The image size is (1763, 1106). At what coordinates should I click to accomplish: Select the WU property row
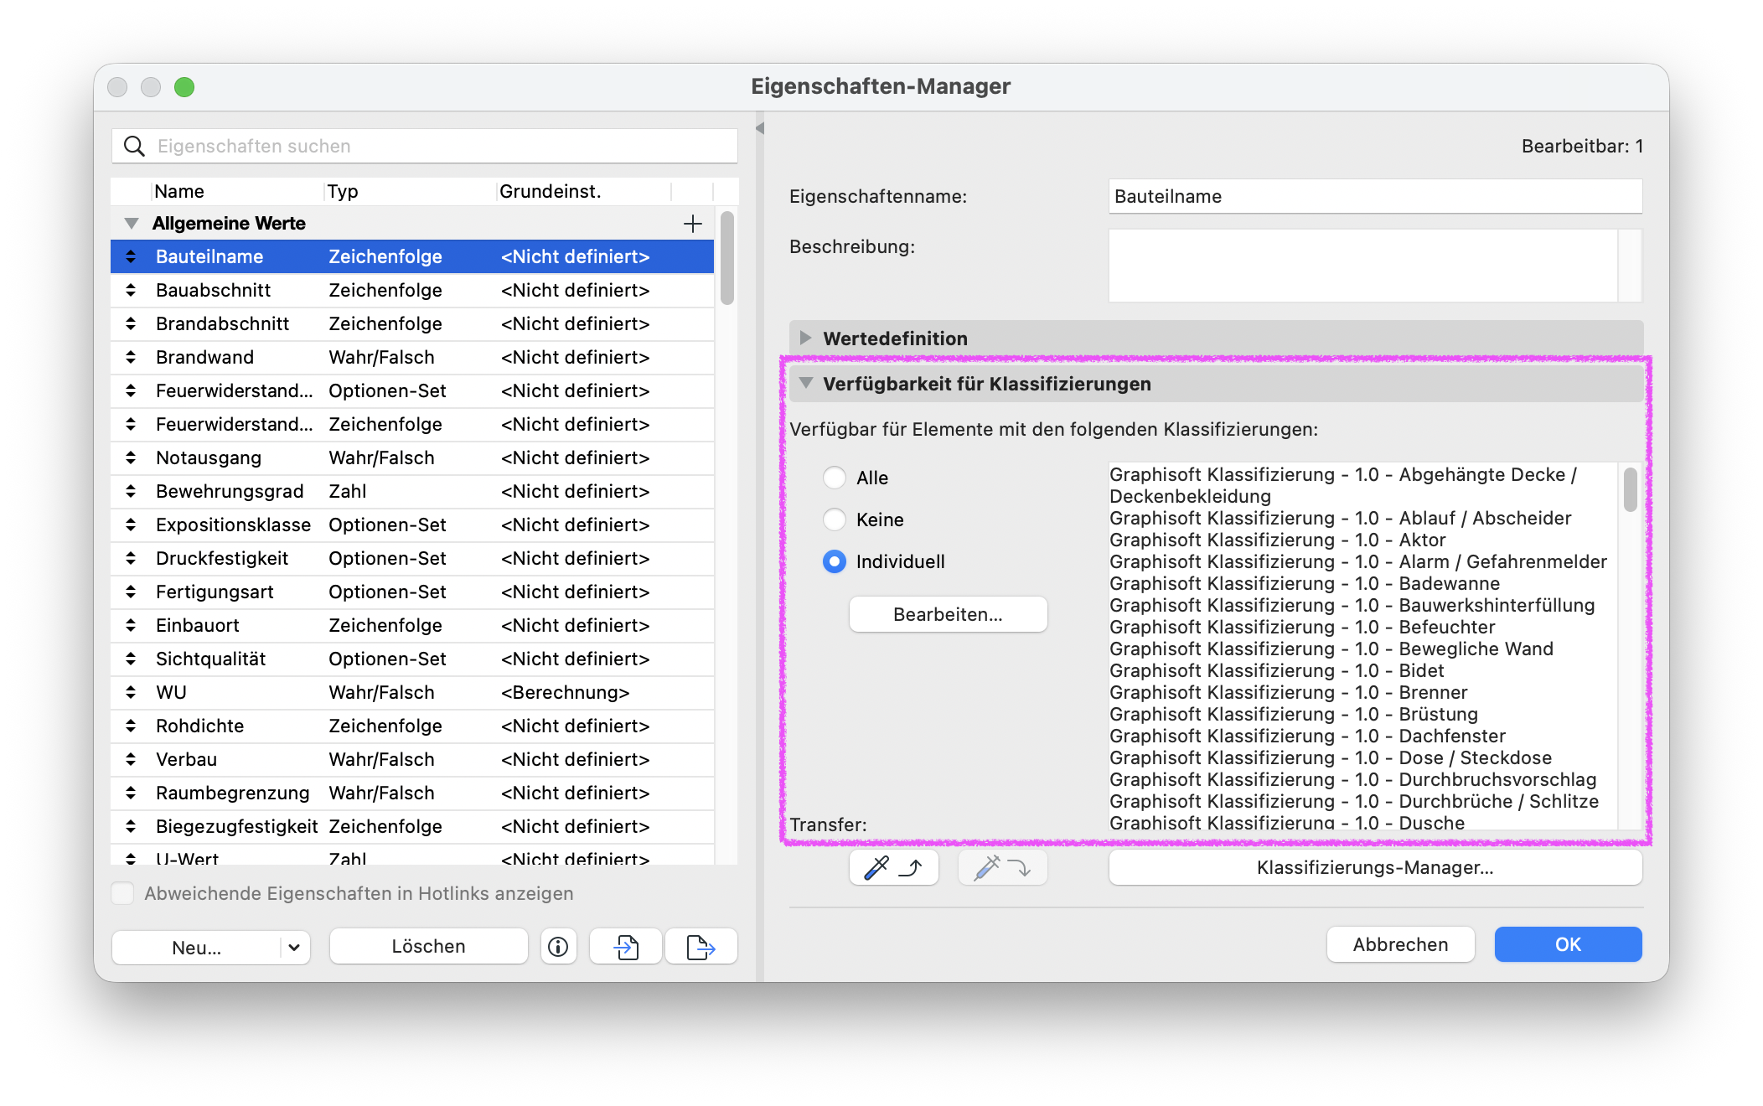point(412,692)
